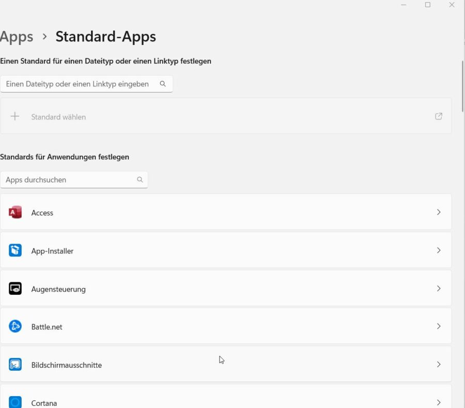
Task: Click the magnifier icon in Apps durchsuchen
Action: (x=140, y=179)
